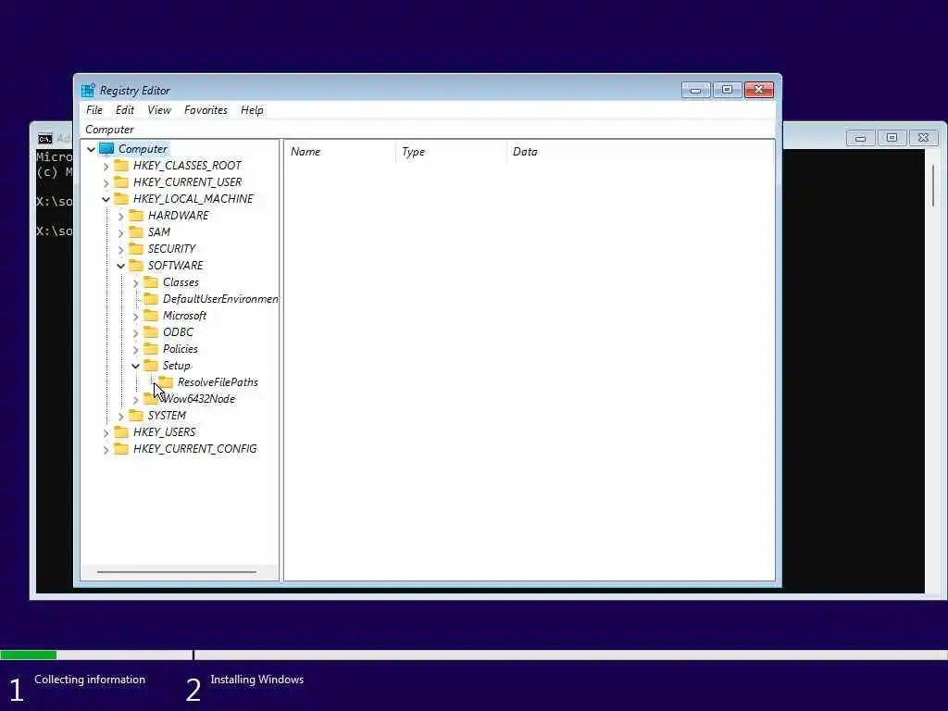Expand the HARDWARE key chevron

coord(120,216)
